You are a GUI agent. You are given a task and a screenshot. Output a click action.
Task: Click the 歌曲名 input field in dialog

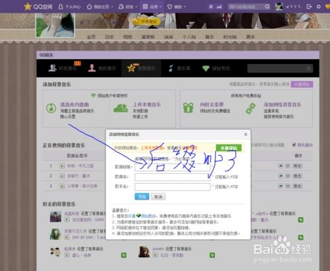coord(172,177)
